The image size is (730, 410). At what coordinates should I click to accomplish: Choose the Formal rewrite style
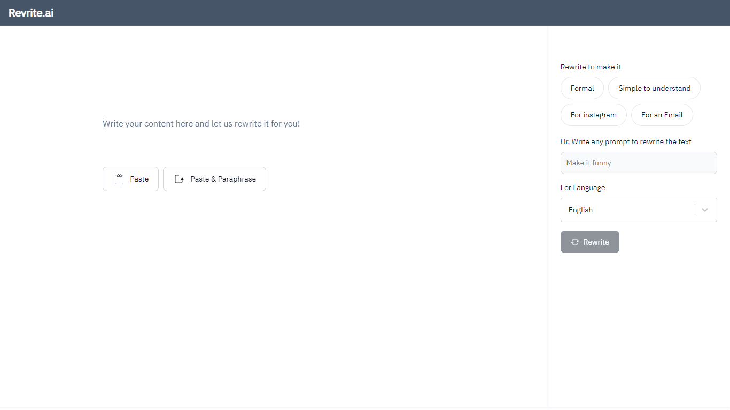582,88
